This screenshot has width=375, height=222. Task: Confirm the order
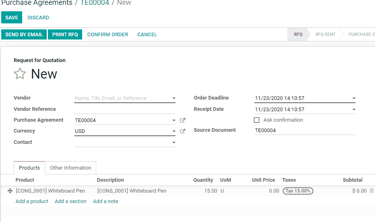pyautogui.click(x=108, y=35)
